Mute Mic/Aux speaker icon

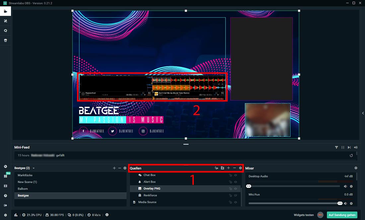(345, 203)
